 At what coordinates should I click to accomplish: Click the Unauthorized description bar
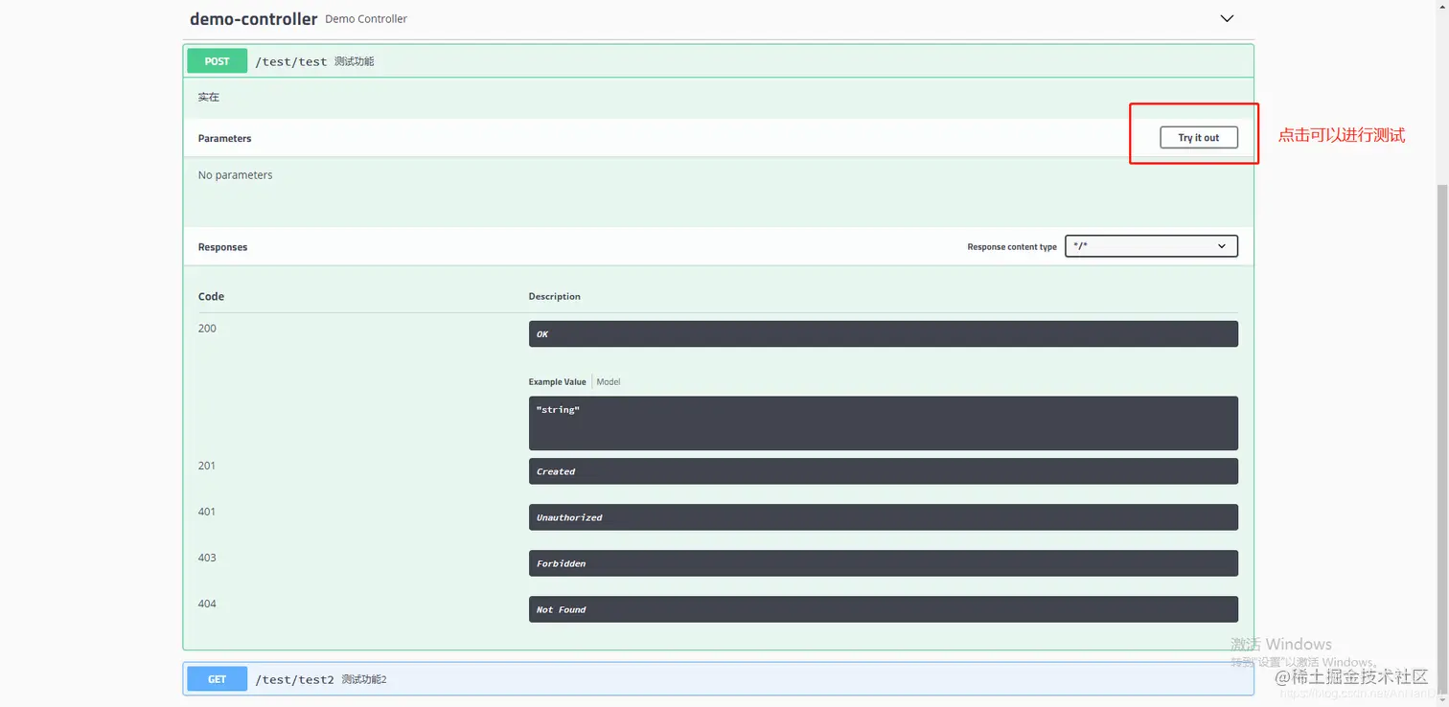(x=884, y=517)
